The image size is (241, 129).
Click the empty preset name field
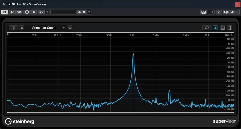point(64,12)
